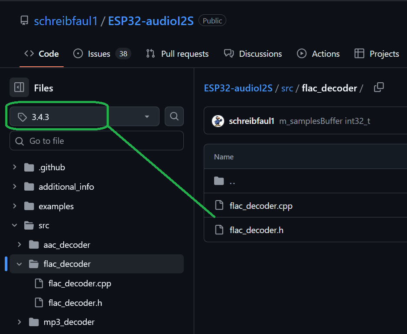Open the Discussions tab

(x=253, y=54)
